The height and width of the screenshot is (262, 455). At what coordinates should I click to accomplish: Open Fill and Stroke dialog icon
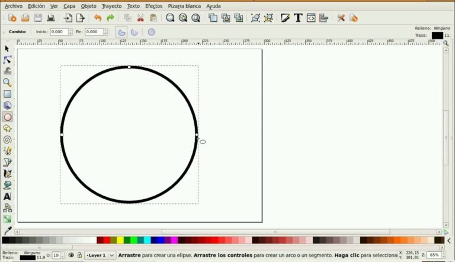point(285,18)
